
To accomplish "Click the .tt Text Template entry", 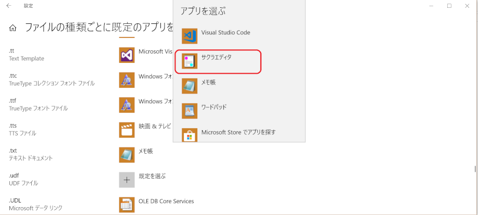I will 27,55.
